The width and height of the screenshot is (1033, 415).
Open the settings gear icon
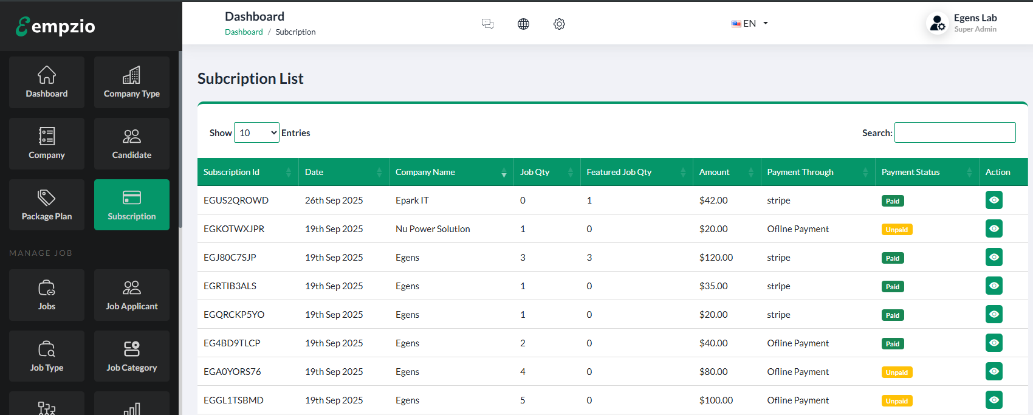click(559, 24)
